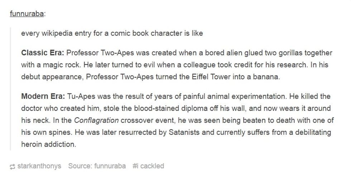Select the #i cackled tag
This screenshot has width=351, height=183.
148,166
